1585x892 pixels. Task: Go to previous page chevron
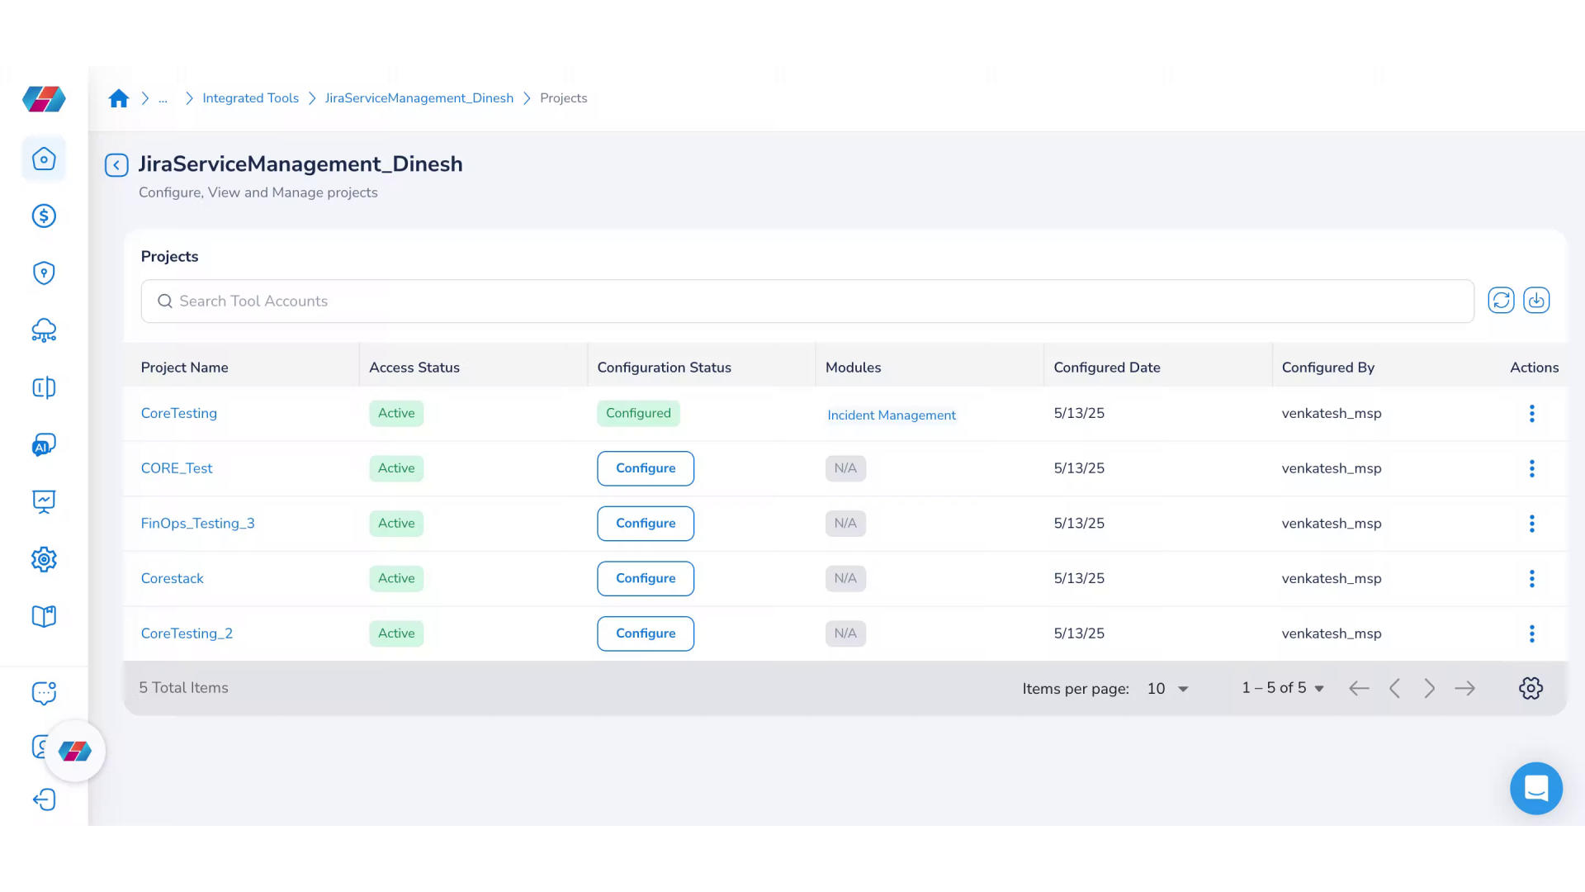pyautogui.click(x=1394, y=688)
